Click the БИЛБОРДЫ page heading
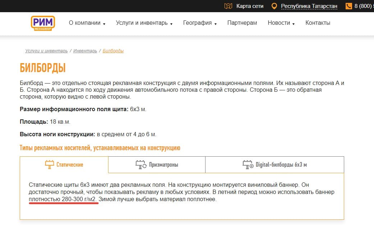The height and width of the screenshot is (233, 374). (43, 68)
